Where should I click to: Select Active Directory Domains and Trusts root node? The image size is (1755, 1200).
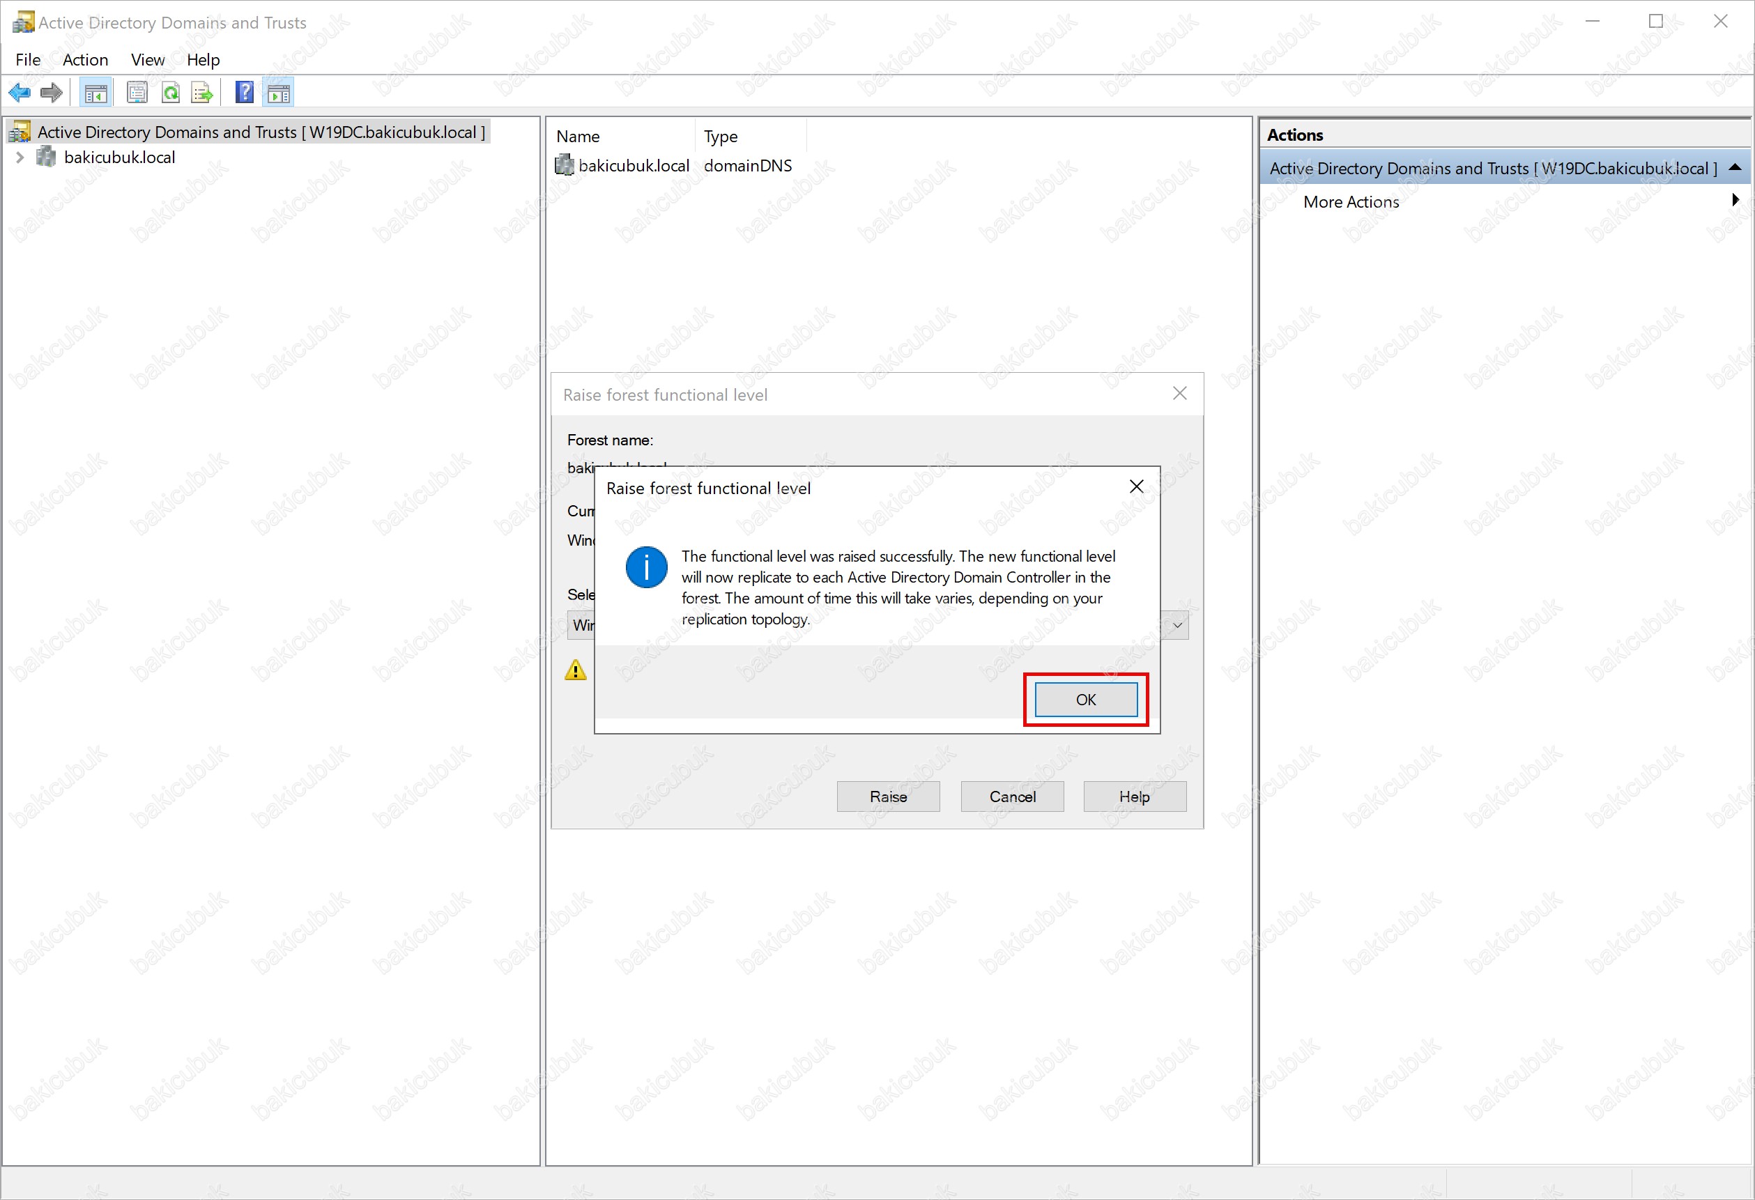point(261,132)
